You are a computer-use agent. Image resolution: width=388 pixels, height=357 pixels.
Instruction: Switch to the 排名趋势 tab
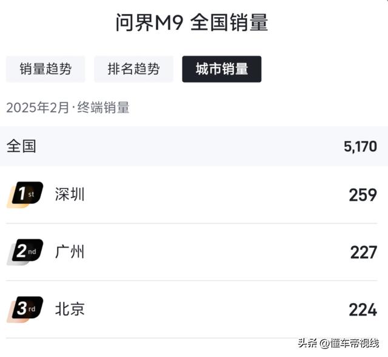133,69
